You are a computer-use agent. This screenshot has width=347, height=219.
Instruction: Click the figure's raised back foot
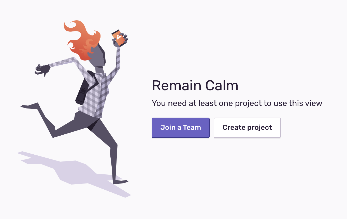click(30, 106)
